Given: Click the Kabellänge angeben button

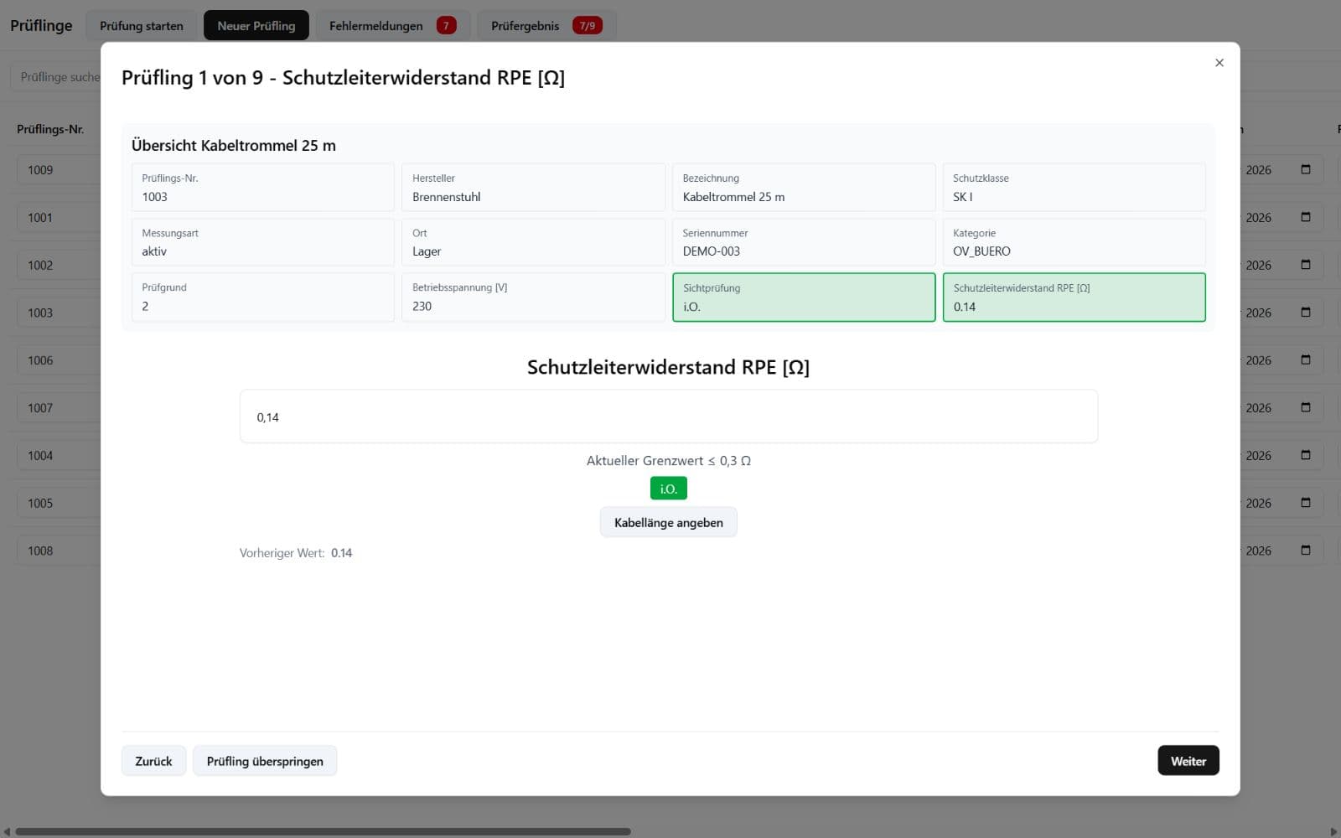Looking at the screenshot, I should pyautogui.click(x=669, y=522).
